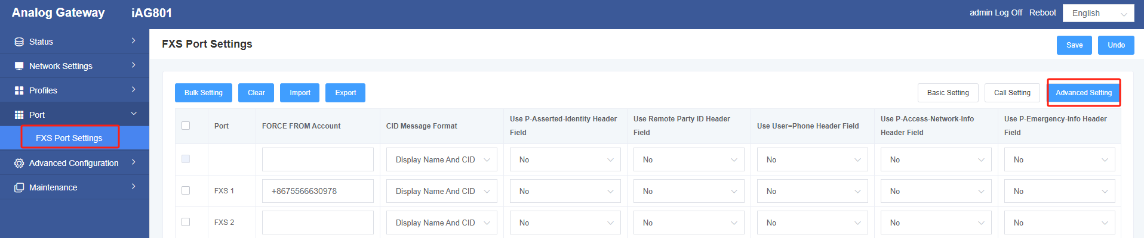The height and width of the screenshot is (238, 1144).
Task: Open FXS Port Settings in sidebar
Action: [69, 138]
